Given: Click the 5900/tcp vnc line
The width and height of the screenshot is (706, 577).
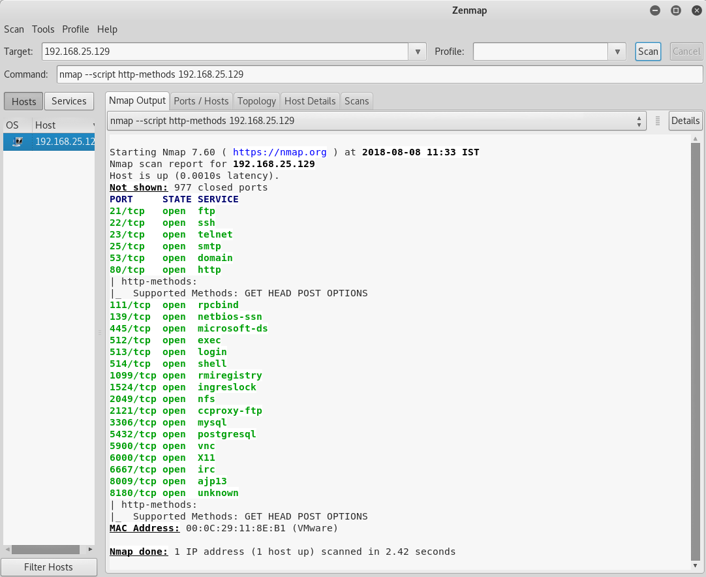Looking at the screenshot, I should [x=162, y=445].
